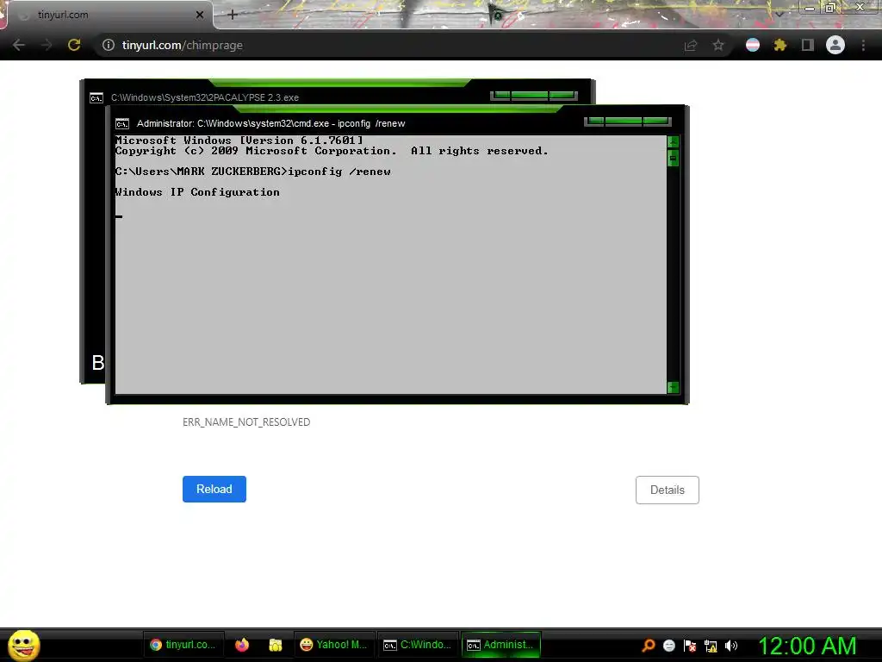Open the smiley face Start button
Image resolution: width=882 pixels, height=662 pixels.
click(x=23, y=645)
